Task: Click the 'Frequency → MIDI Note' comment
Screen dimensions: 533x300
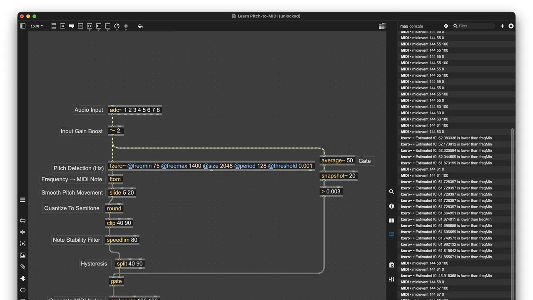Action: coord(72,179)
